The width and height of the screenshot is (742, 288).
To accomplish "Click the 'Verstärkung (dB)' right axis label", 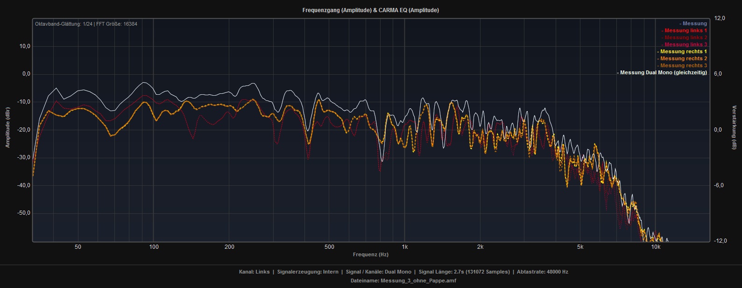I will click(734, 127).
